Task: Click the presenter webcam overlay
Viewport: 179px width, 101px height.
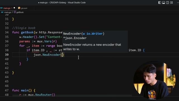Action: pyautogui.click(x=155, y=81)
